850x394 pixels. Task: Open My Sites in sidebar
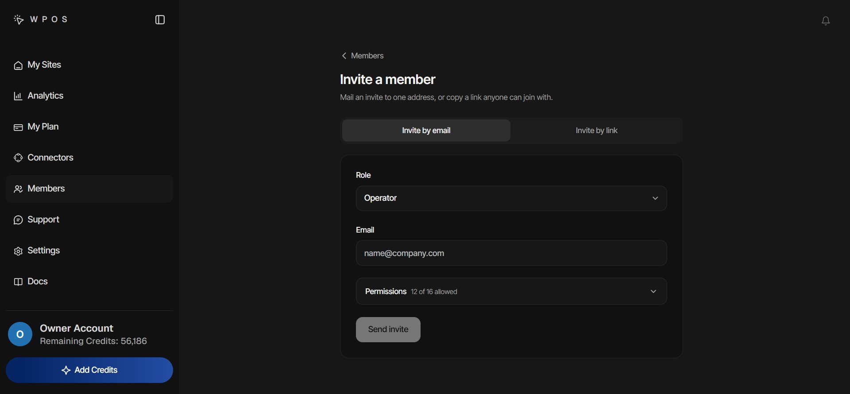89,65
